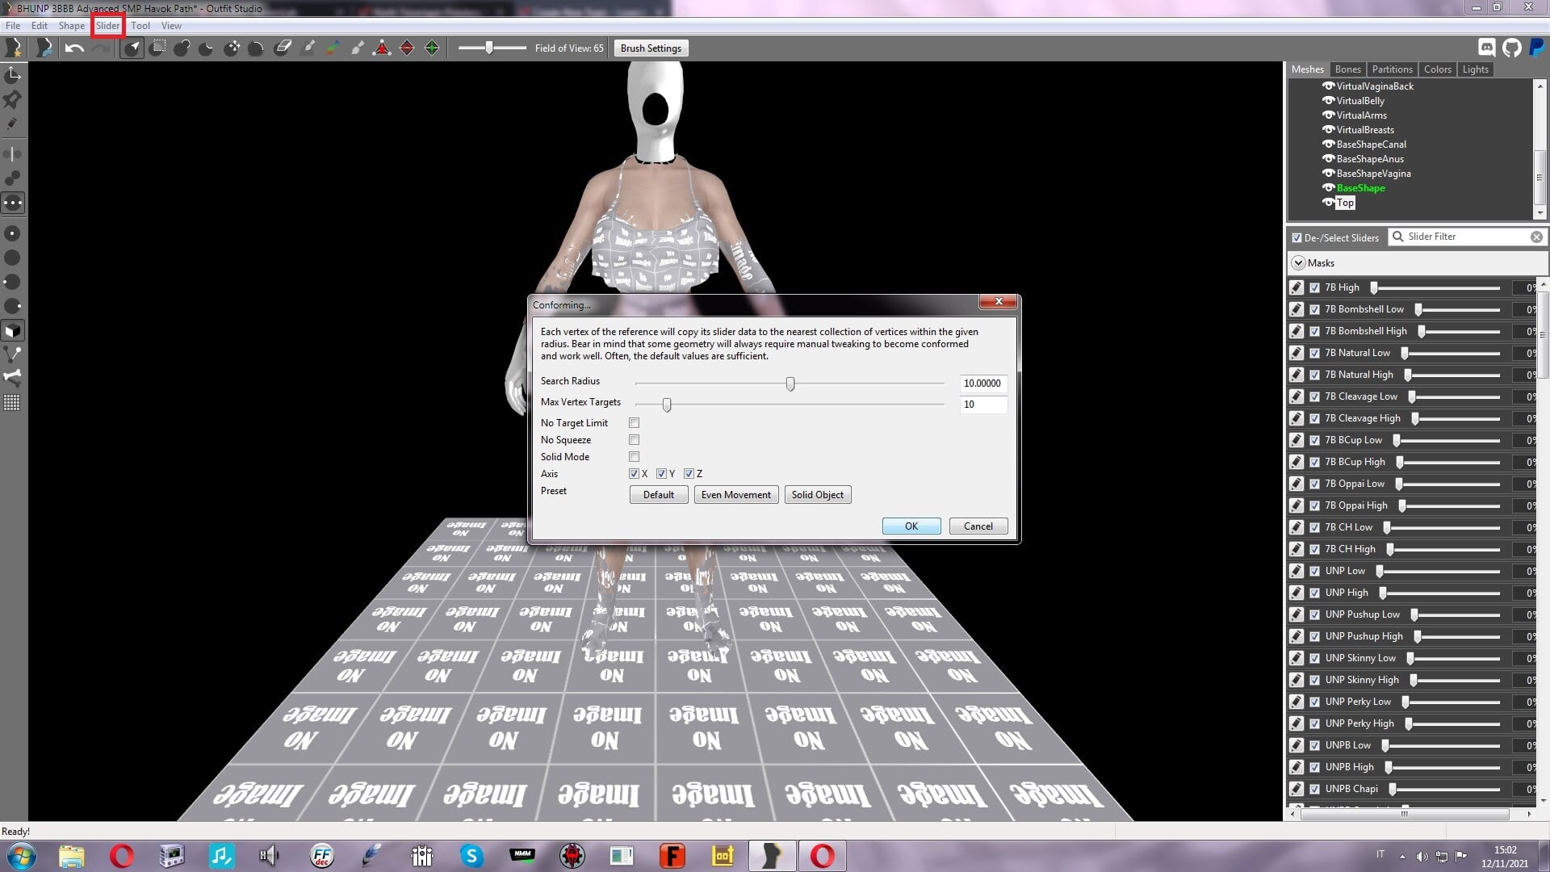Open the Edit menu

40,26
